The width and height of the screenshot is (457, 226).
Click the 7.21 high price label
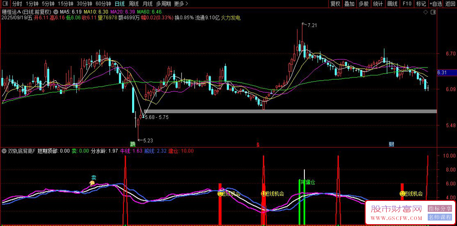point(312,25)
